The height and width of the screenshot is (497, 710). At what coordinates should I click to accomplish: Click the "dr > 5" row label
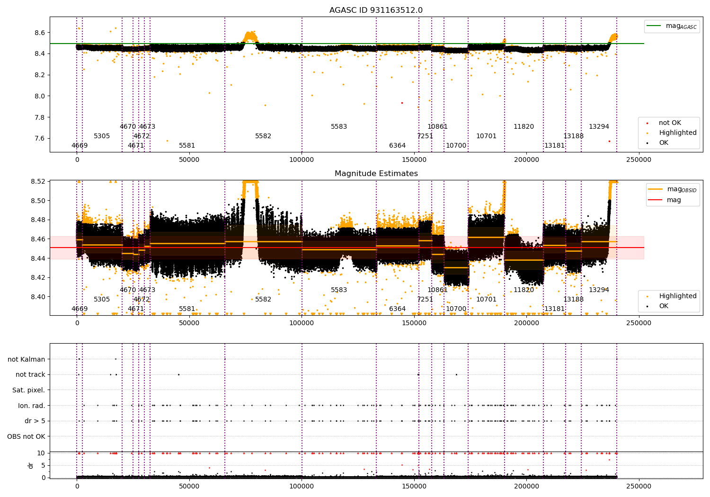coord(35,421)
